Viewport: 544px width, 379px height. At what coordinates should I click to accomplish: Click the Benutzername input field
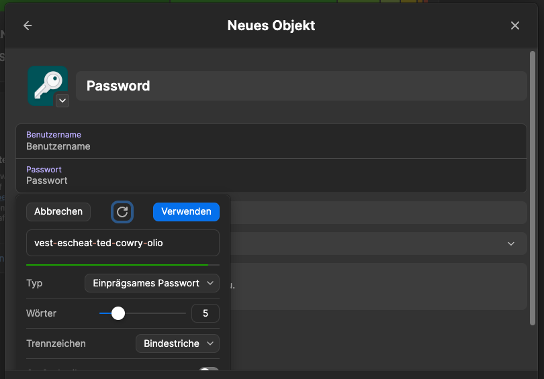(271, 146)
